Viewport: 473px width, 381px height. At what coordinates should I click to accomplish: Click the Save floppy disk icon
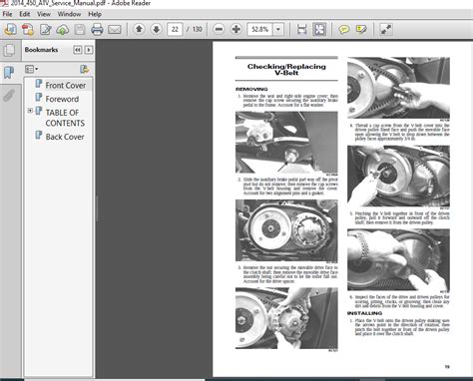(x=80, y=30)
